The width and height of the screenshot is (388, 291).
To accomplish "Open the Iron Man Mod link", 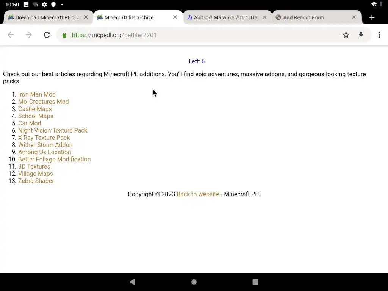I will coord(37,94).
